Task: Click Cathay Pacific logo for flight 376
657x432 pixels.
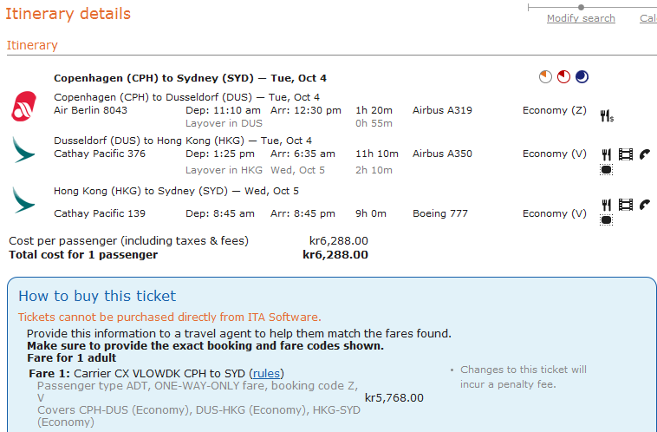Action: (x=23, y=148)
